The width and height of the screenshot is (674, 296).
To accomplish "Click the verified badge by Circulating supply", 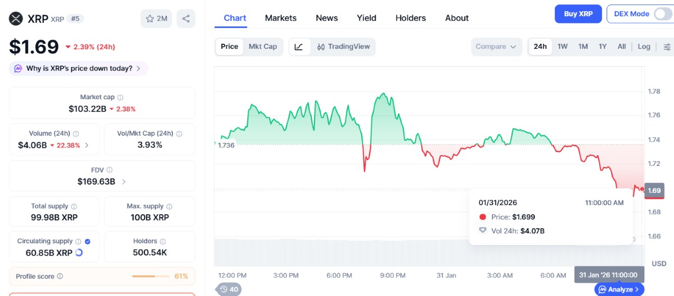I will pyautogui.click(x=88, y=242).
